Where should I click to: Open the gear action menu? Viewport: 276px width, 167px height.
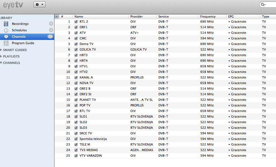(39, 4)
